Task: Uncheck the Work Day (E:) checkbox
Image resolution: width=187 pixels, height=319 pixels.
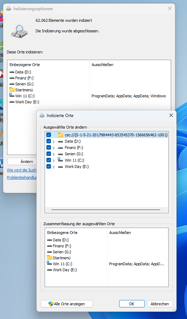Action: pyautogui.click(x=49, y=167)
